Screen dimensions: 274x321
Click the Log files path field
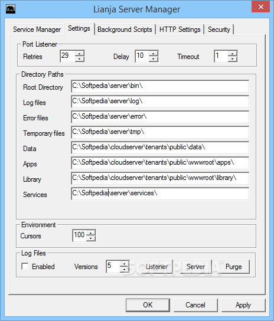tap(160, 101)
